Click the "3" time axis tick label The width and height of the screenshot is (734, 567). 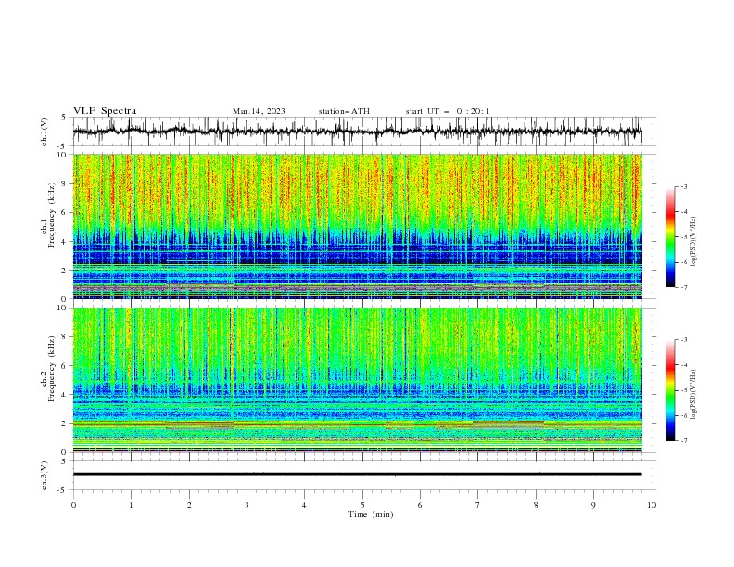click(x=247, y=505)
